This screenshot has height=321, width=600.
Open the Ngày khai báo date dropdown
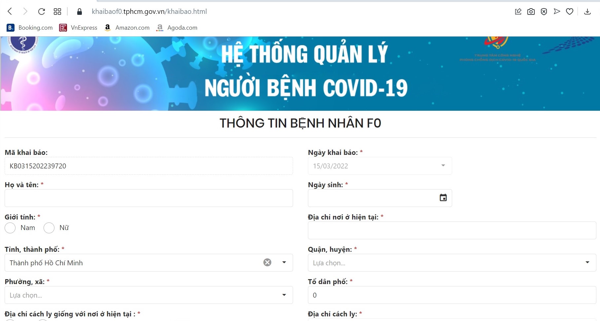tap(443, 166)
